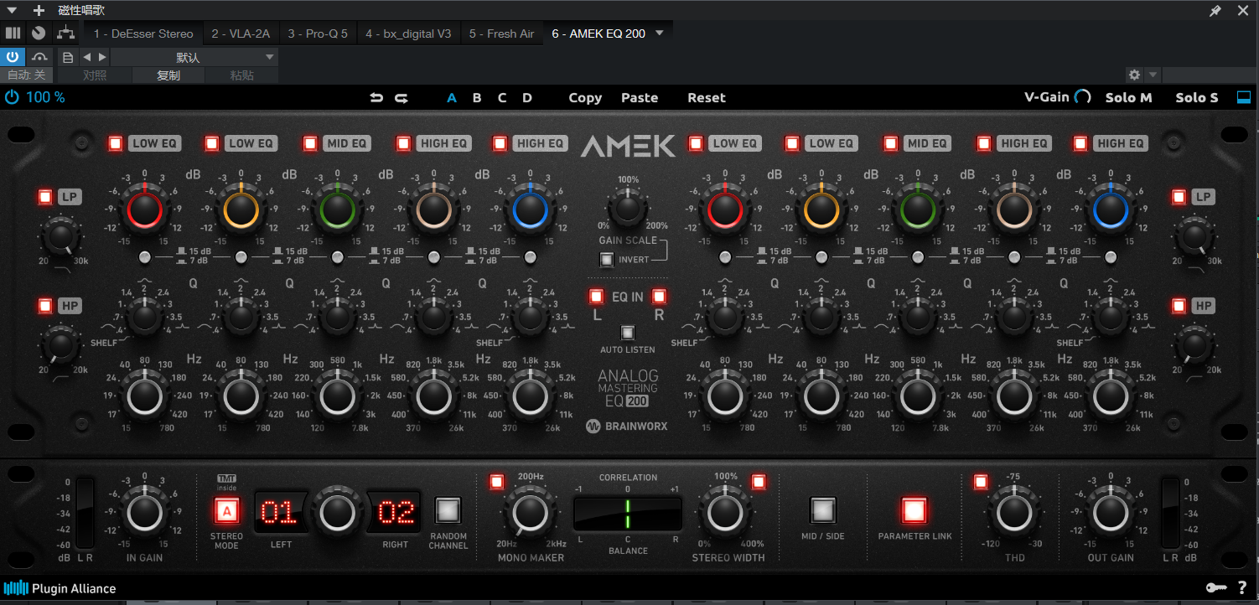Click the redo arrow icon
The width and height of the screenshot is (1259, 605).
point(402,98)
